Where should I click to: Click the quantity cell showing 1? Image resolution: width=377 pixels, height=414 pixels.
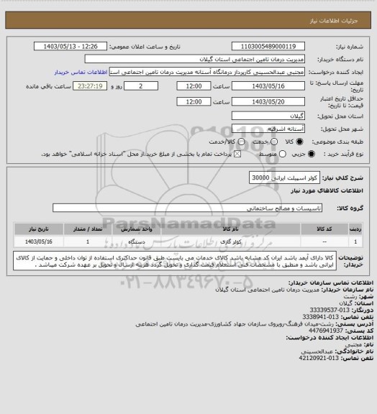tap(88, 241)
